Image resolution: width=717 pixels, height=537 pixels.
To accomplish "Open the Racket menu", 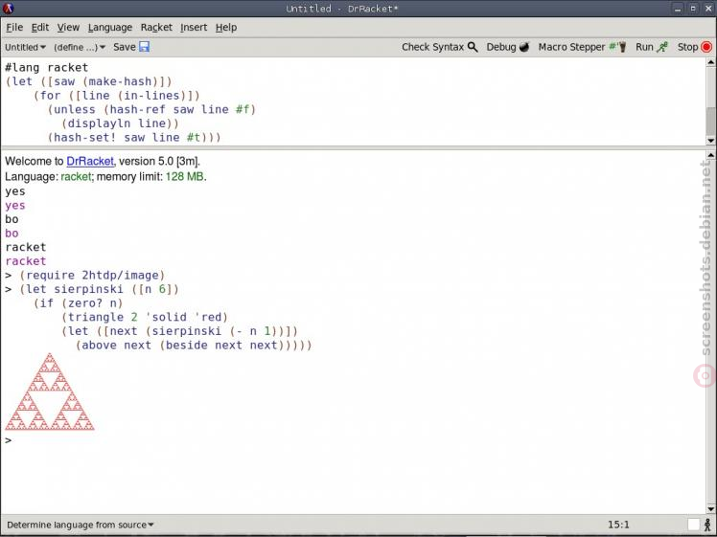I will [x=156, y=28].
